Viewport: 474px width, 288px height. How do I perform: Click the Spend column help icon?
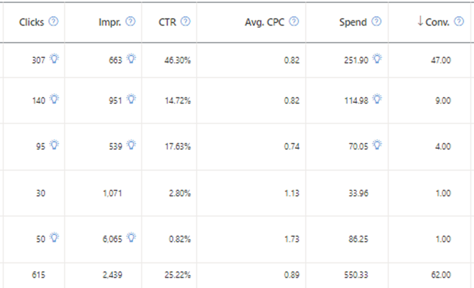[376, 22]
